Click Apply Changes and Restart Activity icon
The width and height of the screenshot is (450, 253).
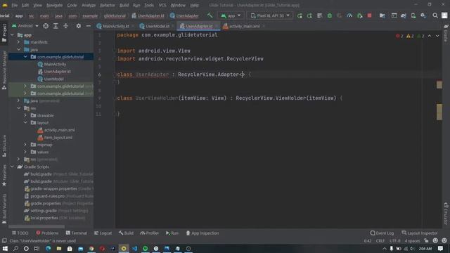(309, 15)
